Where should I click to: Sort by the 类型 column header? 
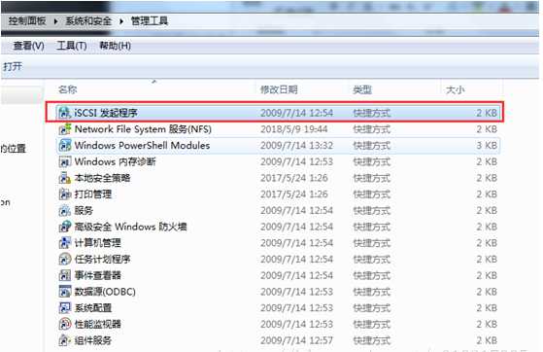coord(362,89)
